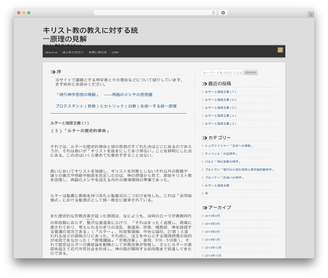The image size is (328, 278).
Task: Open link プロテスタントとカトリックを統一する統一原理
Action: tap(116, 106)
